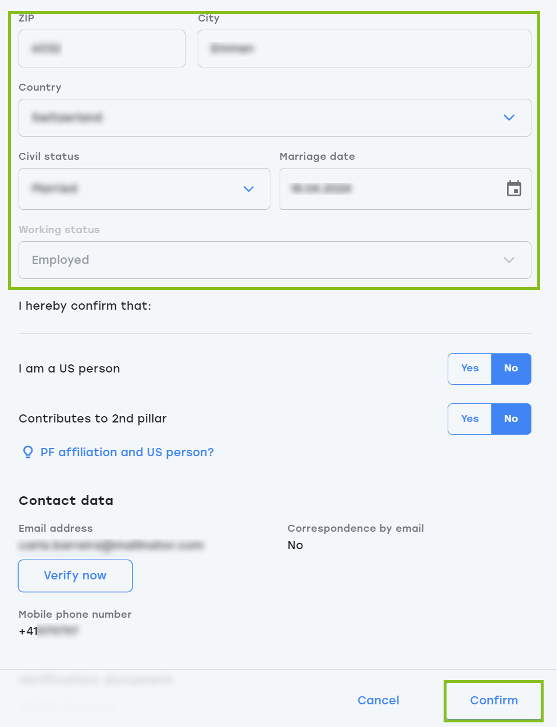Focus the ZIP input field
Screen dimensions: 557x727
coord(102,49)
